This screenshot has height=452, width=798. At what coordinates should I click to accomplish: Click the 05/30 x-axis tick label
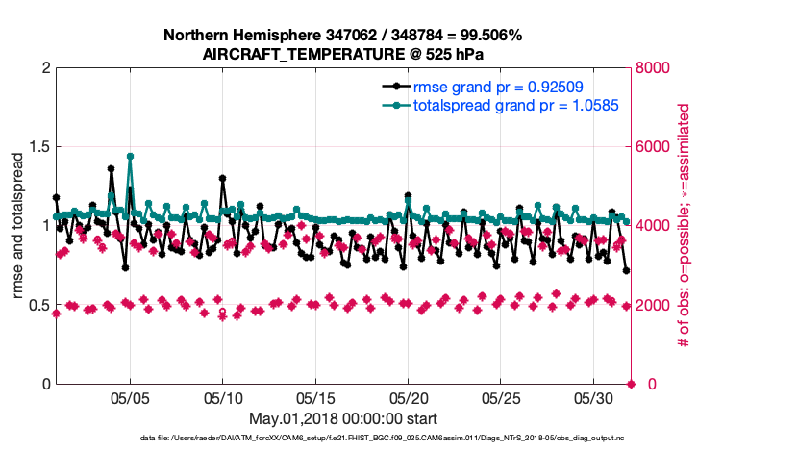click(x=594, y=398)
